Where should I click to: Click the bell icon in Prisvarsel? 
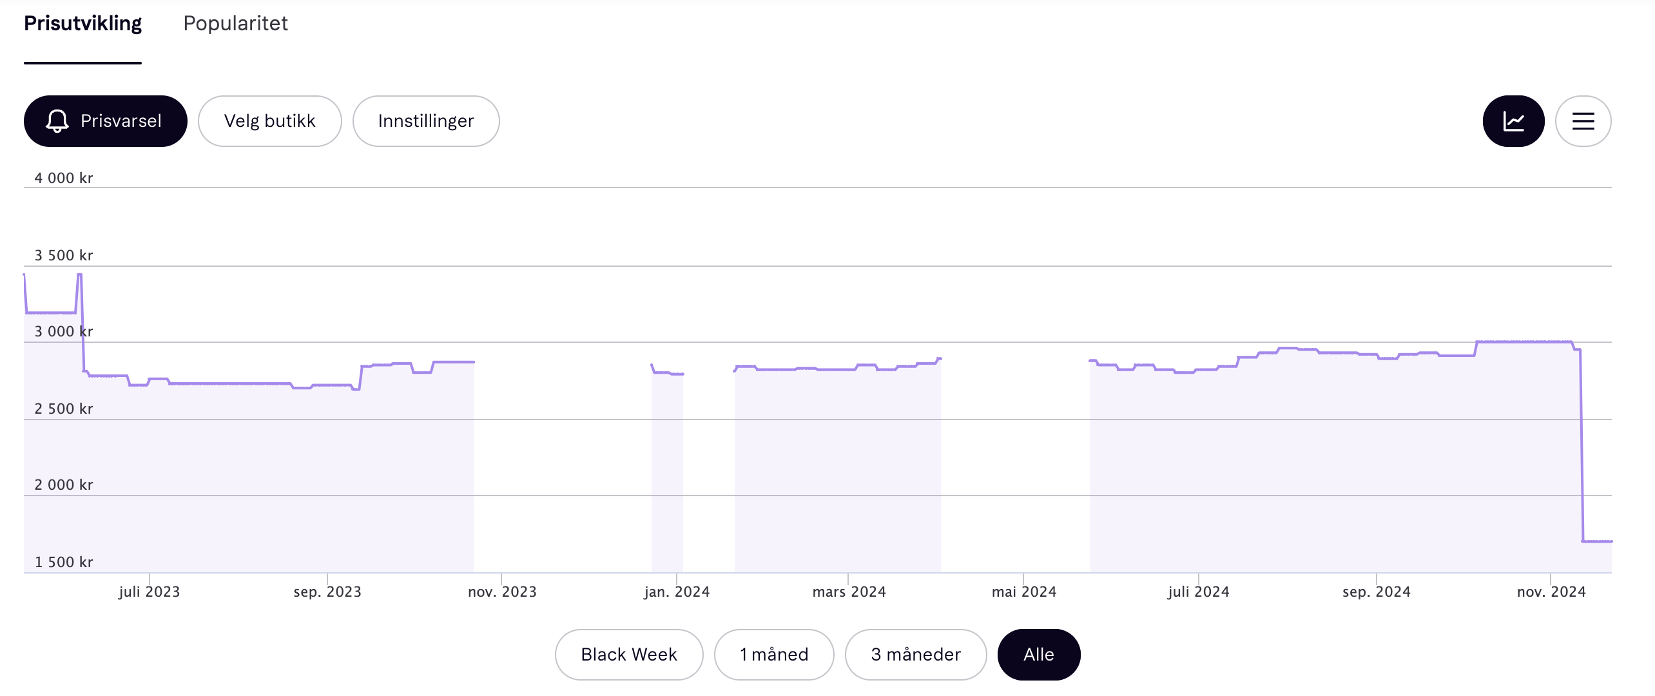pyautogui.click(x=57, y=121)
